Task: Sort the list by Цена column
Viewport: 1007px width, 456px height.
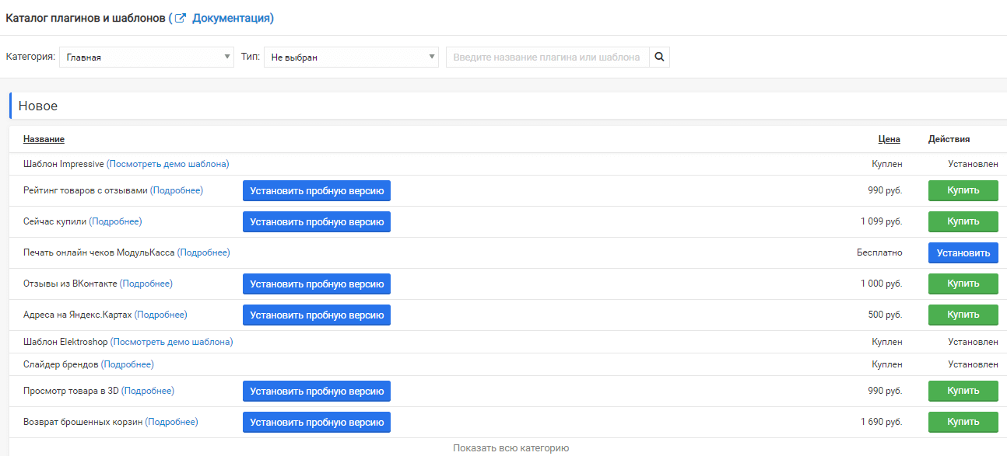Action: click(889, 139)
